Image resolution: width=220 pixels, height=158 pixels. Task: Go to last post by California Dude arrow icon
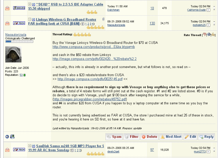tap(209, 10)
